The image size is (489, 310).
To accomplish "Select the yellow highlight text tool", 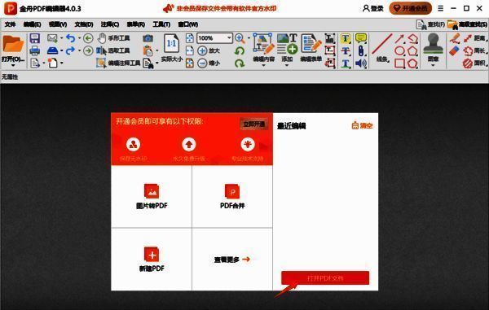I will tap(346, 38).
